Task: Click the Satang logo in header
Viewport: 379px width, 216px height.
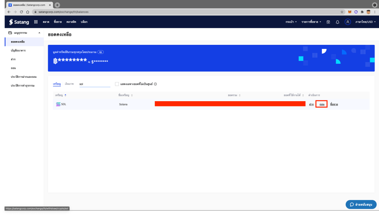Action: tap(19, 22)
